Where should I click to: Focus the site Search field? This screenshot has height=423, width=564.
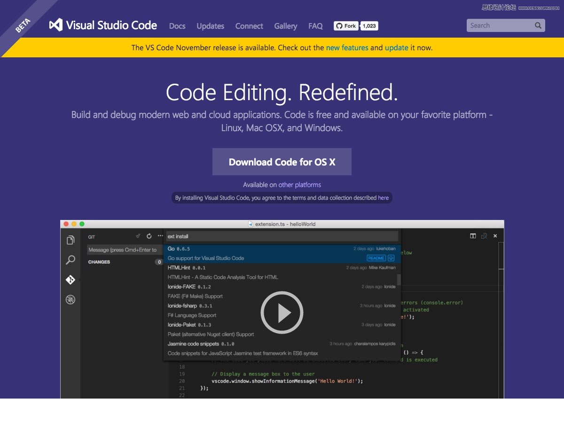pyautogui.click(x=506, y=26)
